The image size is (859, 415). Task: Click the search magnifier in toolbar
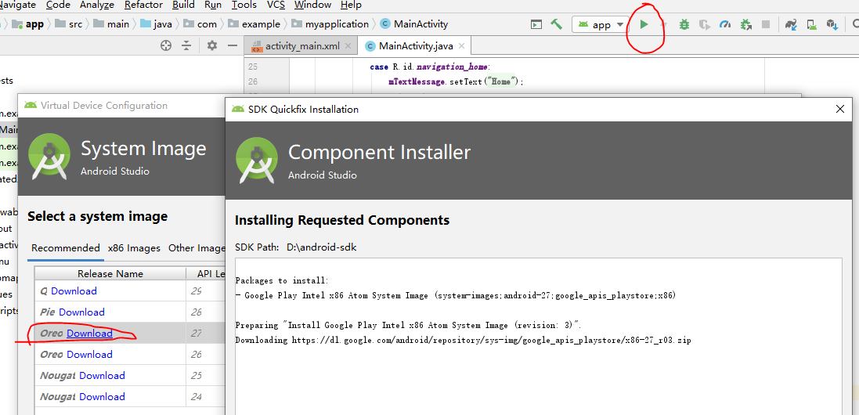[854, 24]
